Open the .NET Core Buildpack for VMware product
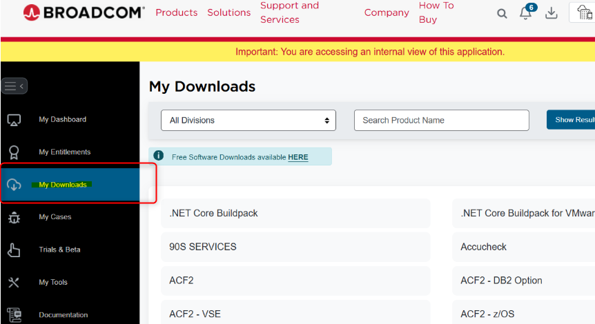The width and height of the screenshot is (595, 324). pos(524,213)
